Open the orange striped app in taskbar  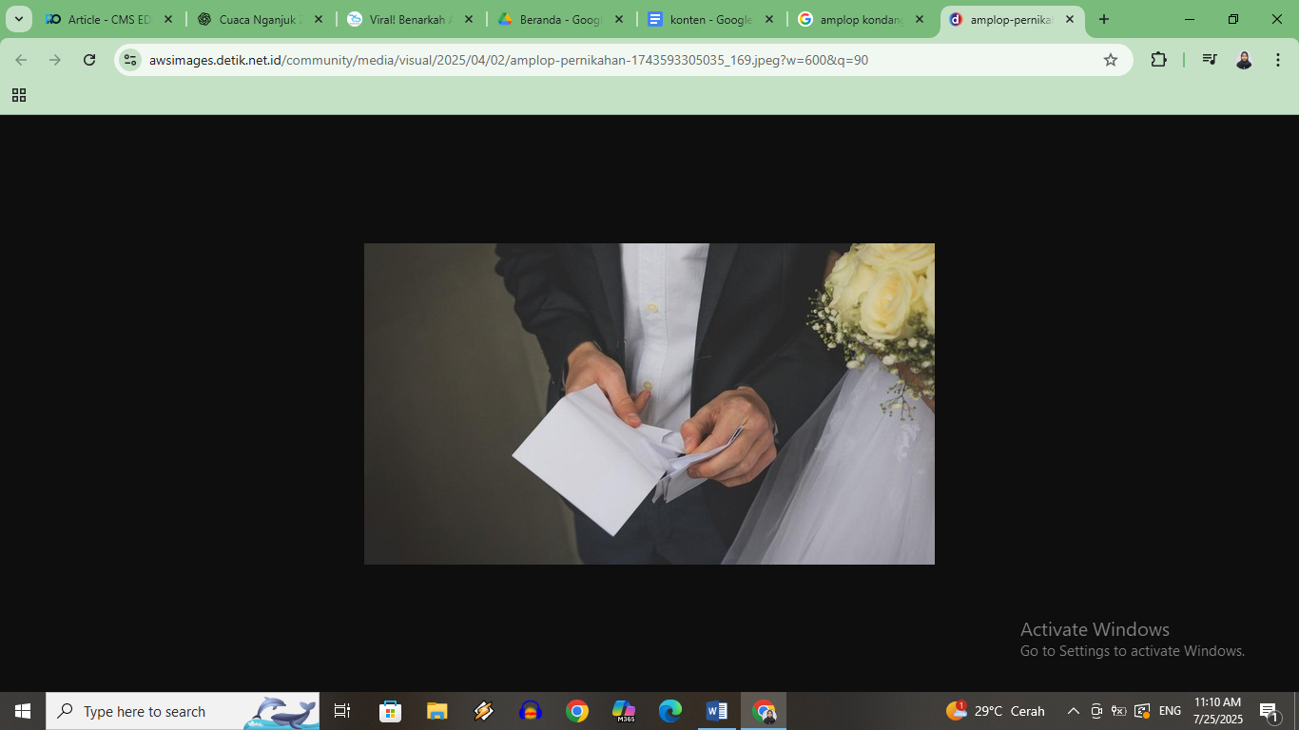(x=483, y=711)
